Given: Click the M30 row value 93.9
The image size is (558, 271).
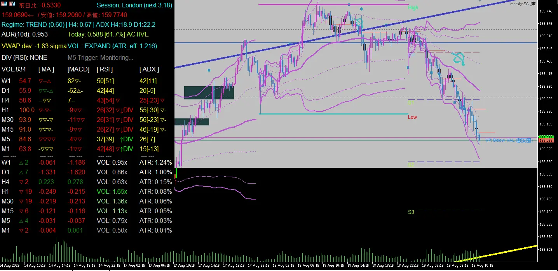Looking at the screenshot, I should 25,120.
